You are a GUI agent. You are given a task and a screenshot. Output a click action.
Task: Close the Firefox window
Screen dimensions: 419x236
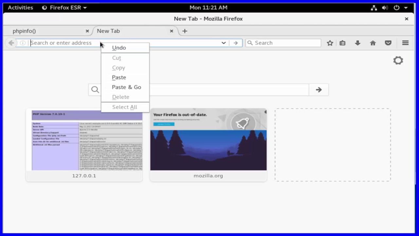point(407,19)
